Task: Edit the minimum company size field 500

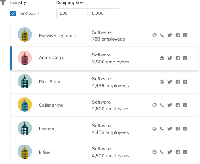Action: coord(72,13)
